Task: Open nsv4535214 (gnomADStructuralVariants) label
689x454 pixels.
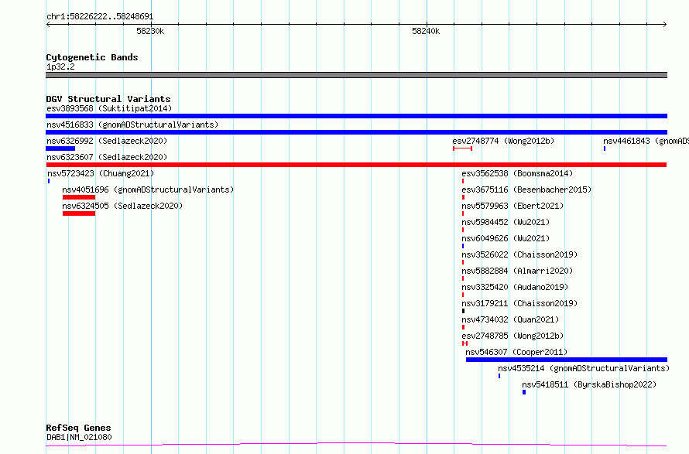Action: click(x=584, y=368)
